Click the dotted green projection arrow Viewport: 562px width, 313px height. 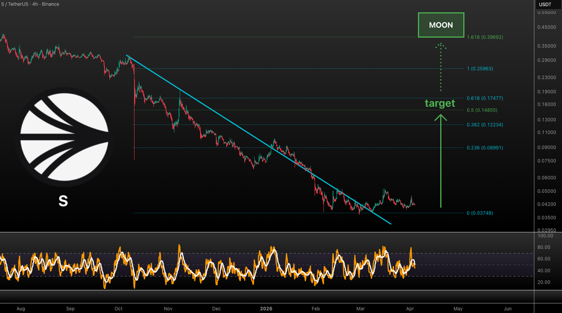[440, 66]
